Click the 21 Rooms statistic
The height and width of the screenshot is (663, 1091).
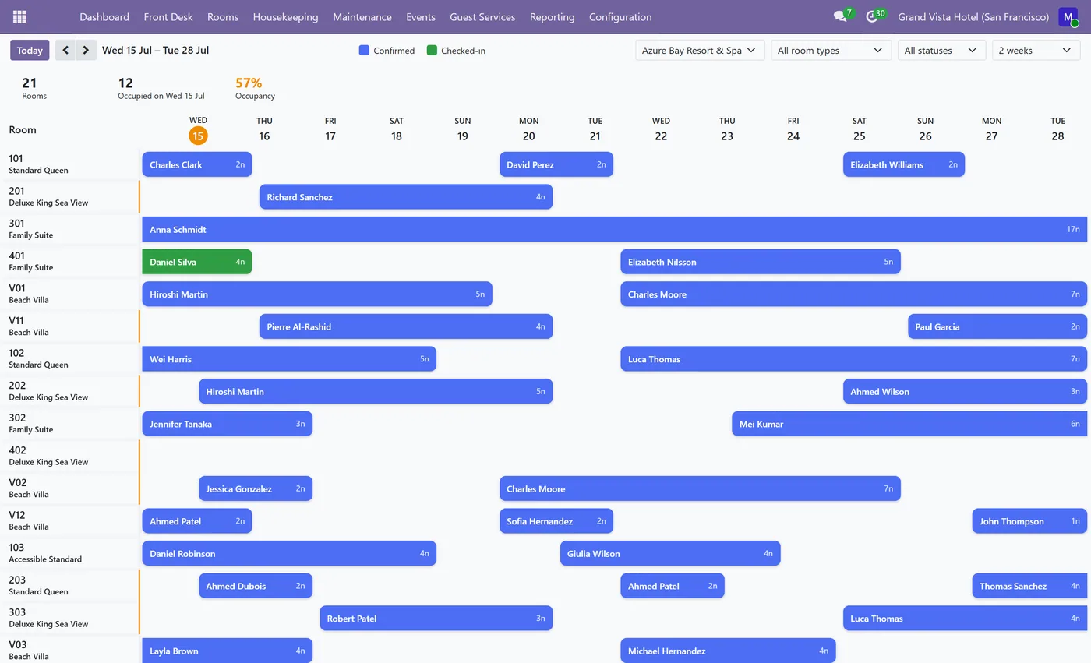(x=34, y=88)
